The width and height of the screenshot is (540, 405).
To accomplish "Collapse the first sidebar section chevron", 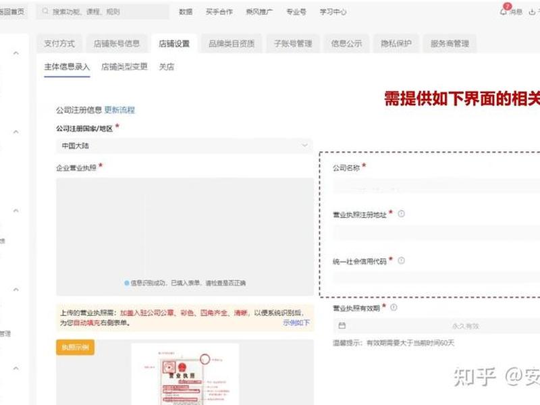I will point(16,53).
